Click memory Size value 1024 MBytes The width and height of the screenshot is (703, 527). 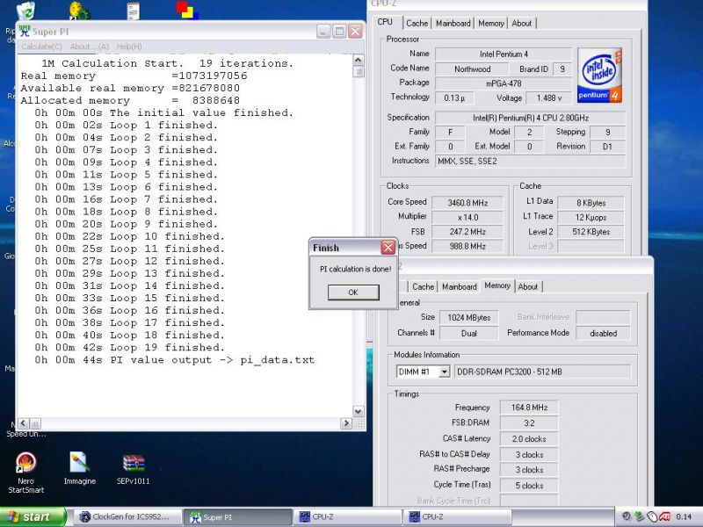[x=469, y=318]
